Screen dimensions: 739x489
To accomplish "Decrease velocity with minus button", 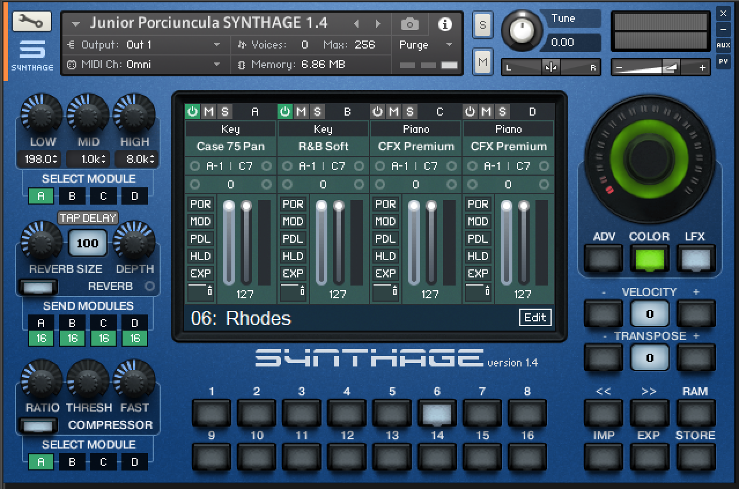I will click(604, 314).
